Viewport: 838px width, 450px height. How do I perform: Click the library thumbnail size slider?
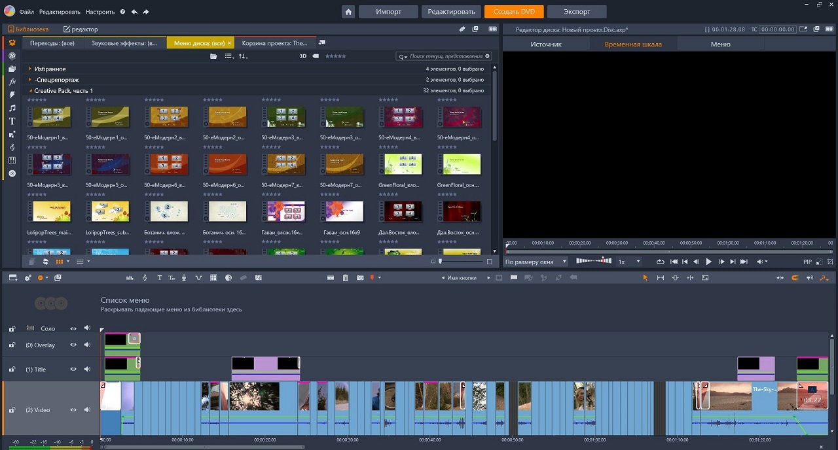point(441,262)
